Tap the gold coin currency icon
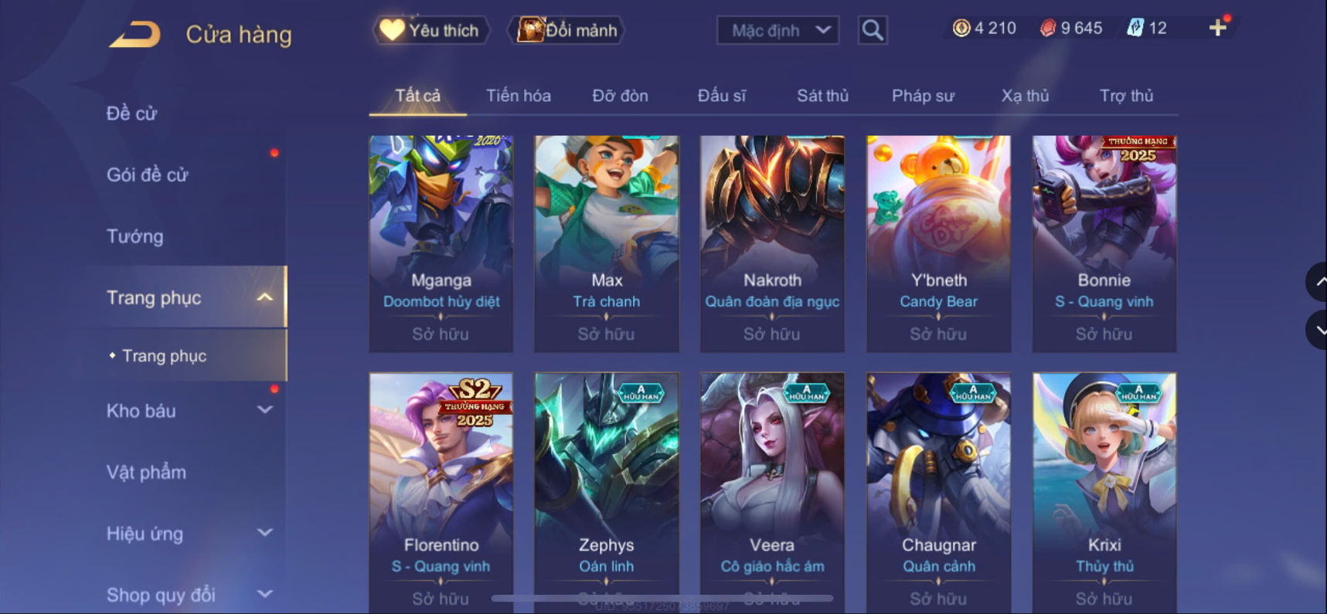This screenshot has width=1327, height=614. tap(961, 29)
